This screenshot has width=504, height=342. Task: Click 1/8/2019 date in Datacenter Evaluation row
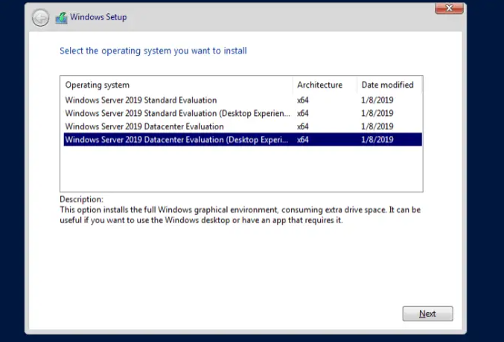(377, 126)
